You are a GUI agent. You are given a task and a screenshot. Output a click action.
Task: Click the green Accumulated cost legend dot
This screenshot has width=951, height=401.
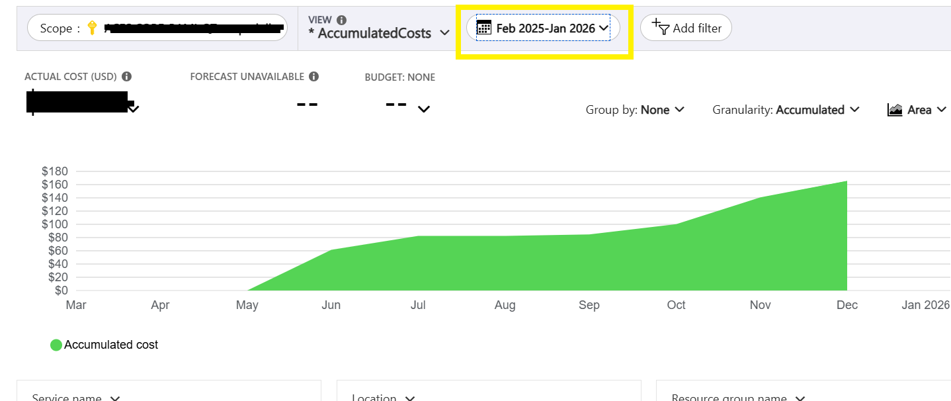(x=56, y=345)
